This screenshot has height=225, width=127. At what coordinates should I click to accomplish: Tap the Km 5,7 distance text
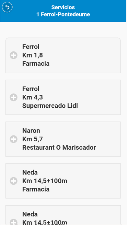32,139
